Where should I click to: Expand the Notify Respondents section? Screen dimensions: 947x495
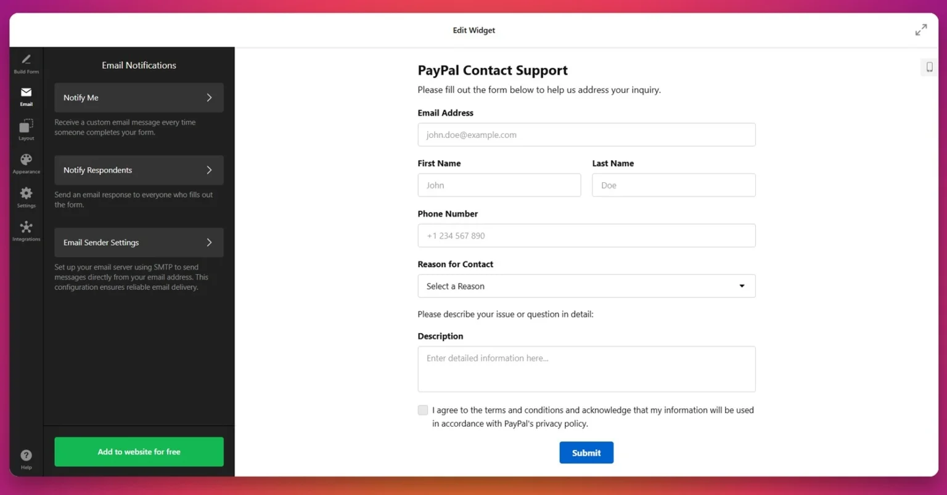click(x=138, y=170)
